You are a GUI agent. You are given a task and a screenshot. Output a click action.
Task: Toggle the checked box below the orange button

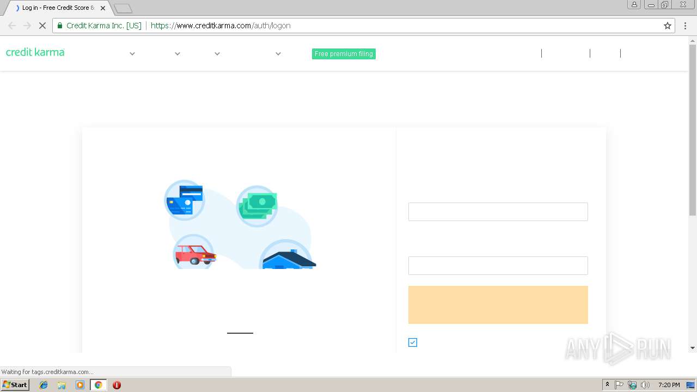[x=413, y=342]
